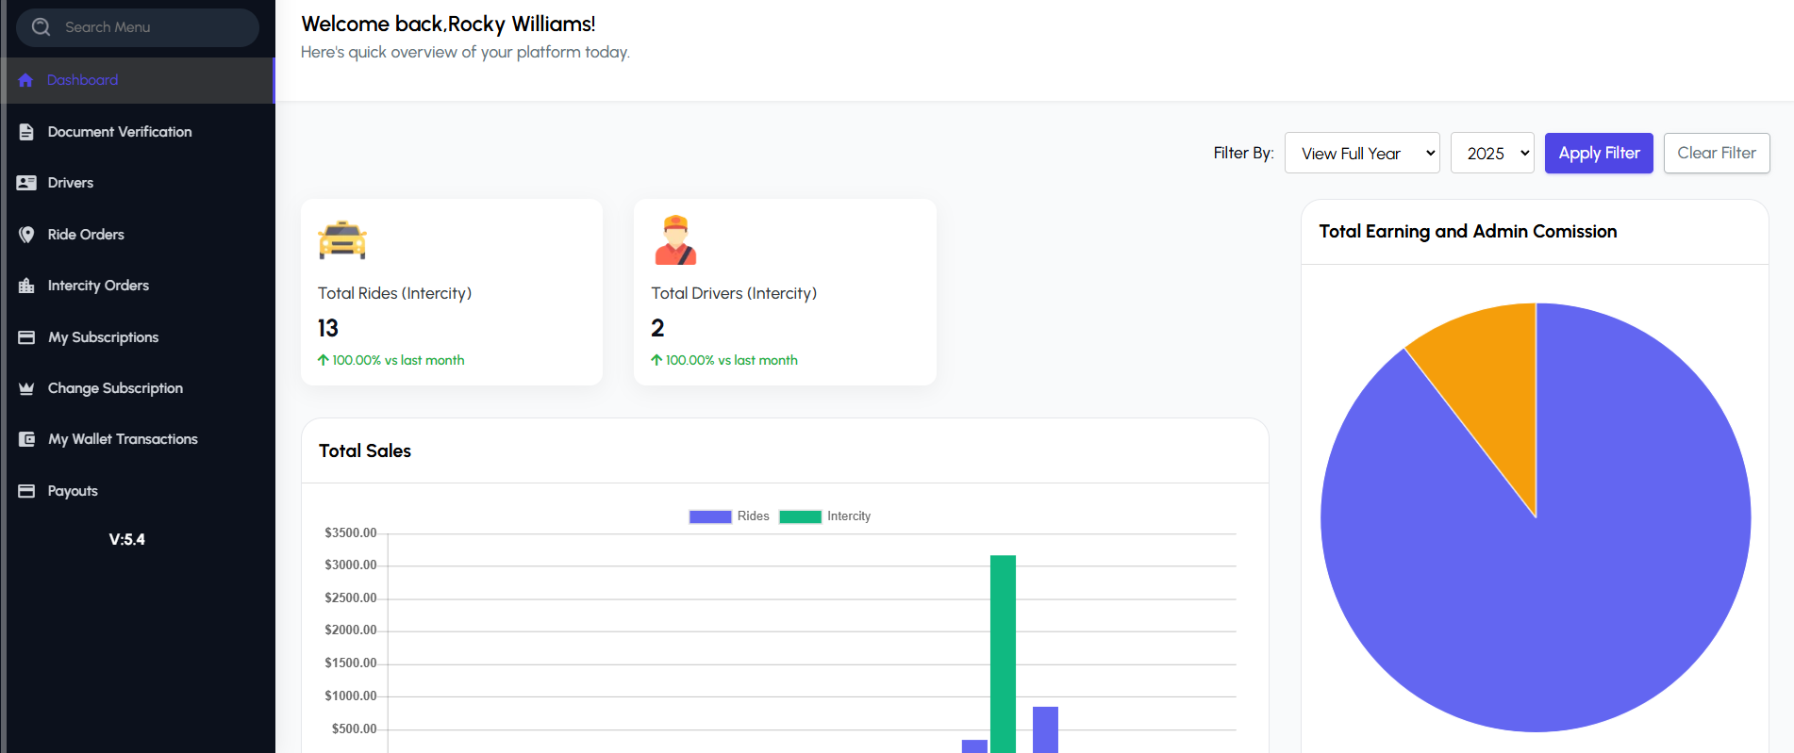Screen dimensions: 1794x753
Task: Open the View Full Year dropdown
Action: (x=1361, y=154)
